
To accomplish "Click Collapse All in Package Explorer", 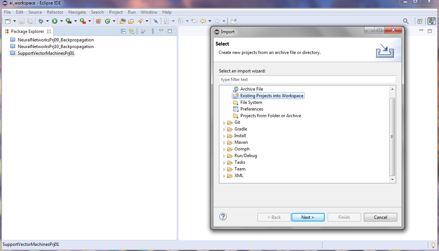I will [123, 31].
